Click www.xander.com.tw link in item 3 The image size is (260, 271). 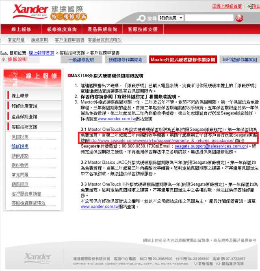[x=117, y=119]
